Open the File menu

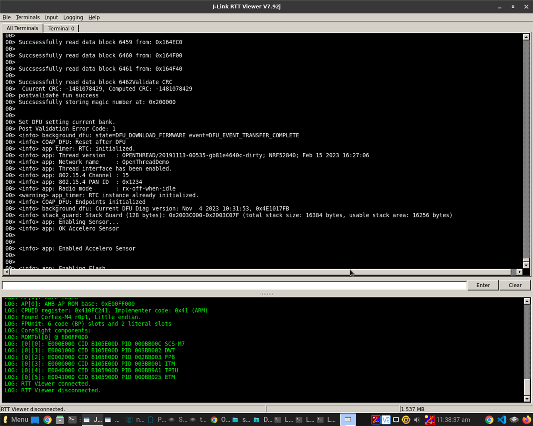(x=6, y=17)
